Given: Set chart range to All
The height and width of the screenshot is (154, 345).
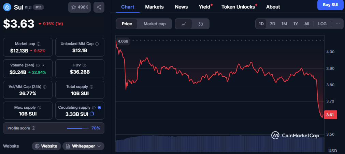Looking at the screenshot, I should [307, 24].
